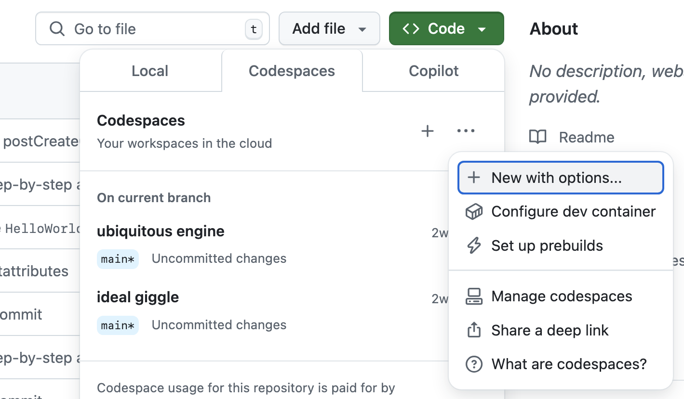Select the Codespaces tab

pyautogui.click(x=292, y=71)
